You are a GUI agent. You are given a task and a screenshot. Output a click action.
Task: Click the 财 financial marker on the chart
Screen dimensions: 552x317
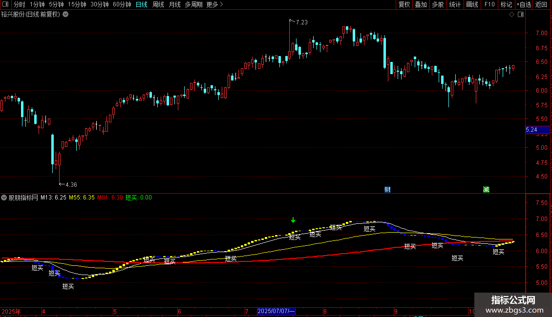[x=387, y=190]
